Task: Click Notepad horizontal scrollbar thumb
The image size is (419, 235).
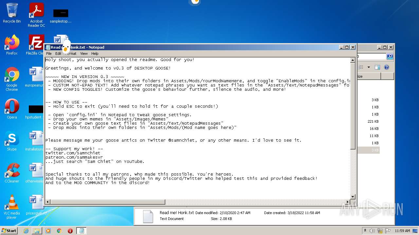Action: (108, 202)
